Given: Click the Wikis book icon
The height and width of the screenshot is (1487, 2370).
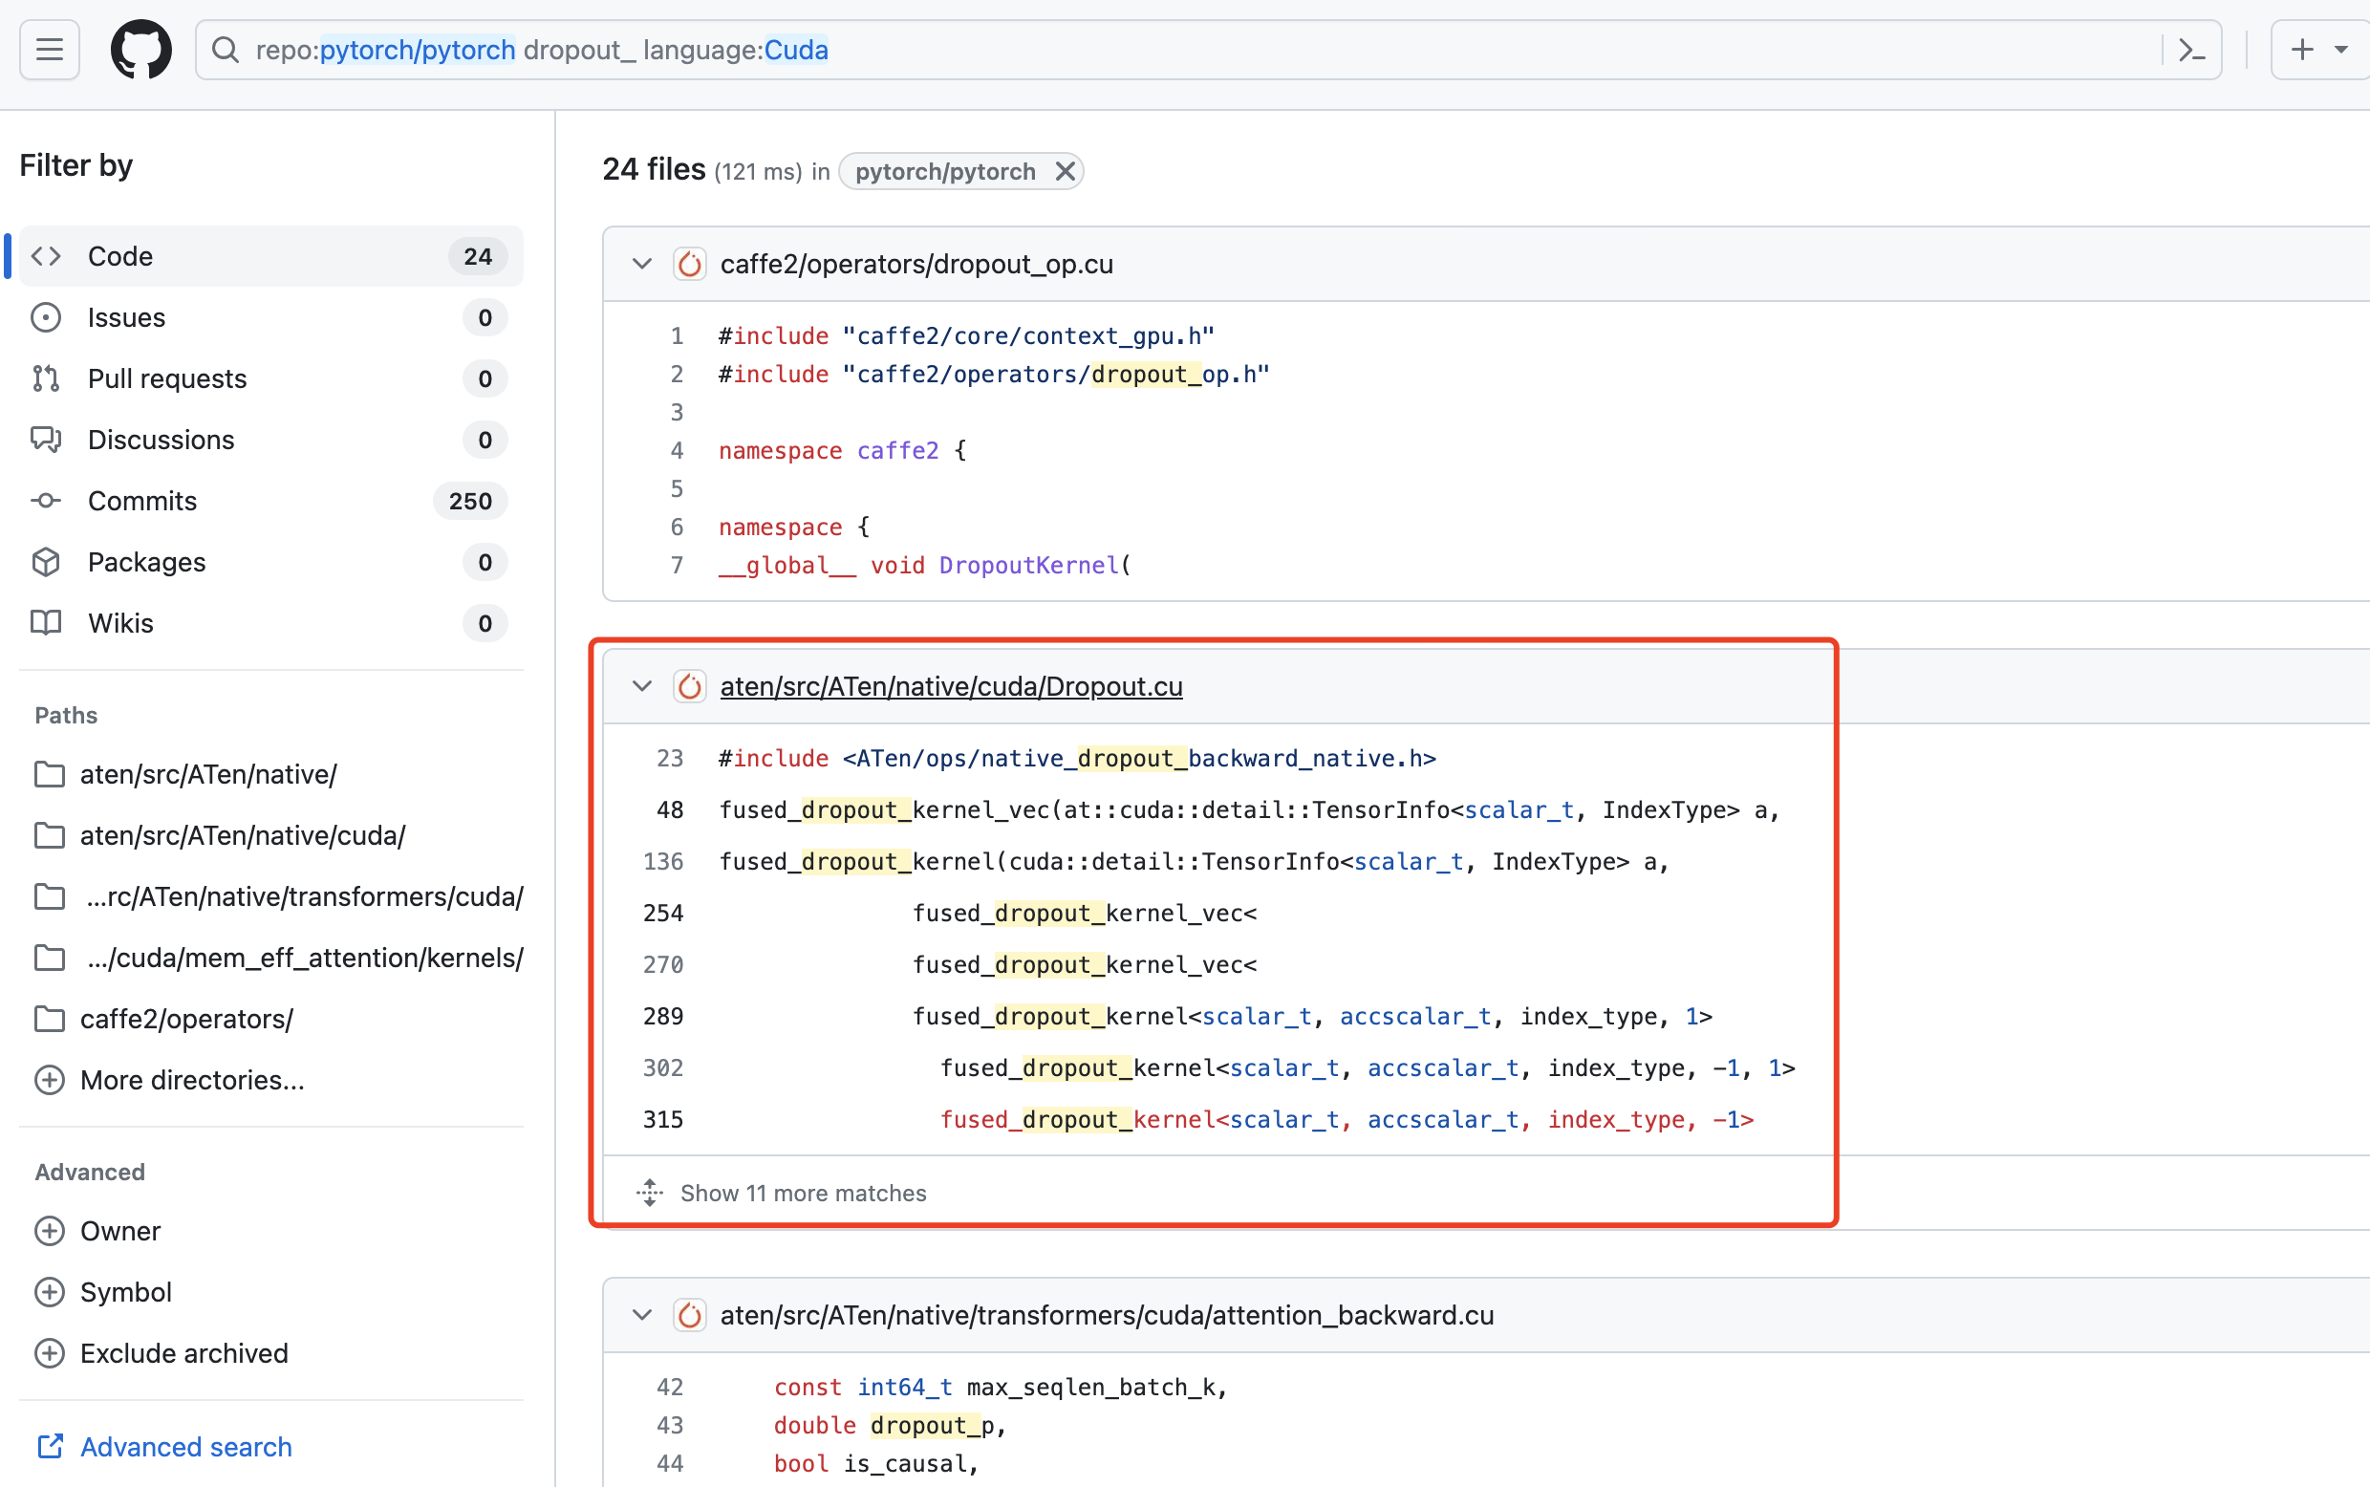Looking at the screenshot, I should [46, 622].
